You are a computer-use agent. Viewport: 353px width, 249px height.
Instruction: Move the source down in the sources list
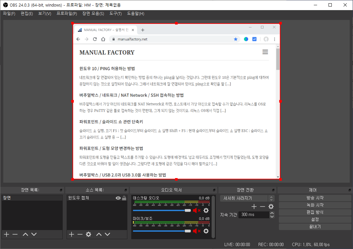pyautogui.click(x=107, y=234)
